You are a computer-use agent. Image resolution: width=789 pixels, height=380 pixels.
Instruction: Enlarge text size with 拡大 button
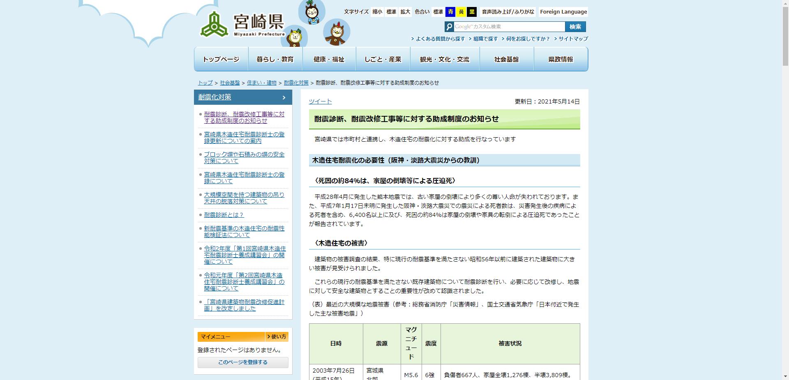405,12
